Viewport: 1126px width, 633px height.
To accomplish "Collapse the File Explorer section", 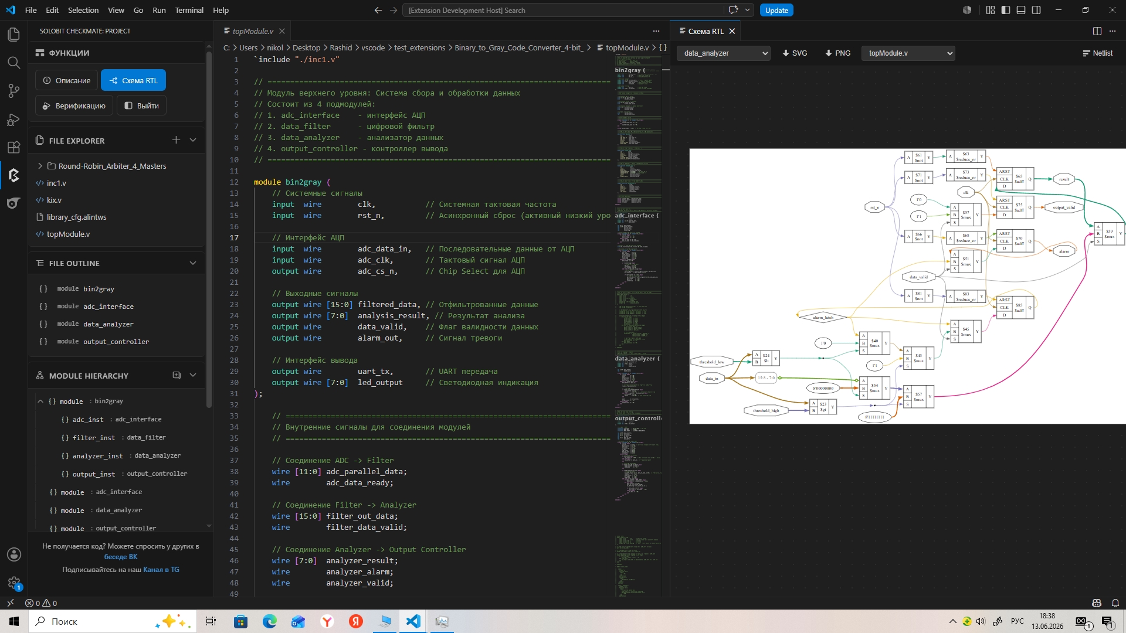I will coord(192,140).
